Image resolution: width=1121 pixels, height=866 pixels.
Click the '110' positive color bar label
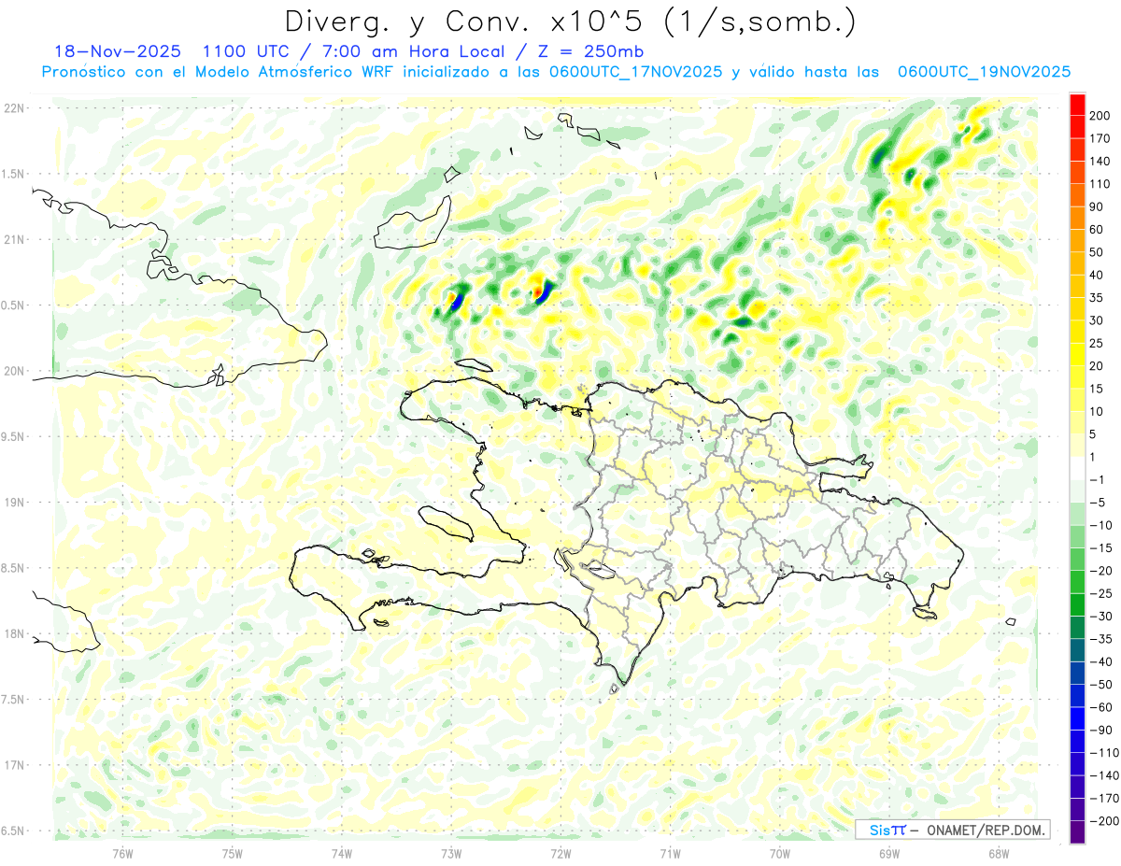click(x=1100, y=183)
